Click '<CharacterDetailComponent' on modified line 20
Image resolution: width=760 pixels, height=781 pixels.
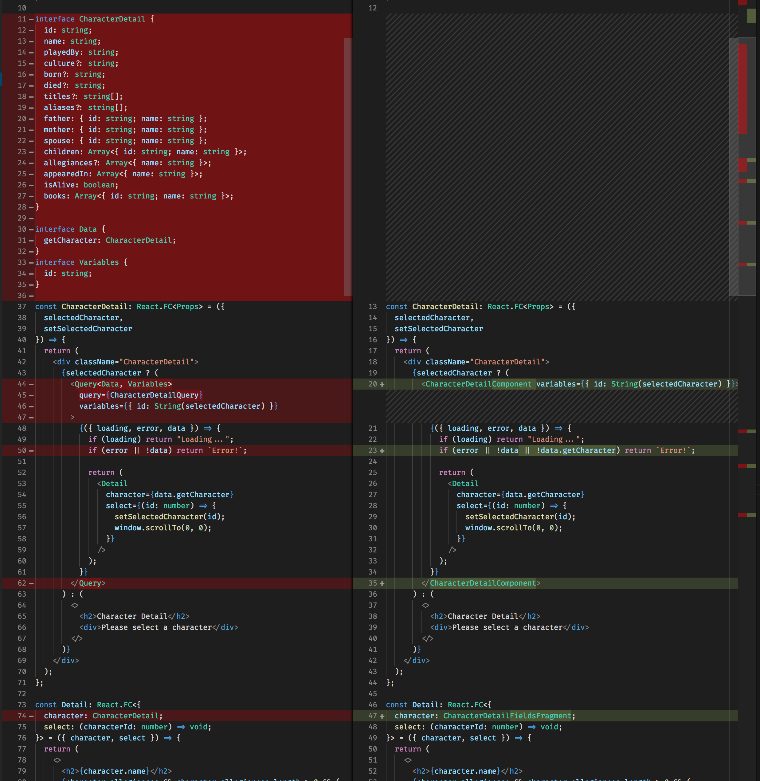[476, 384]
